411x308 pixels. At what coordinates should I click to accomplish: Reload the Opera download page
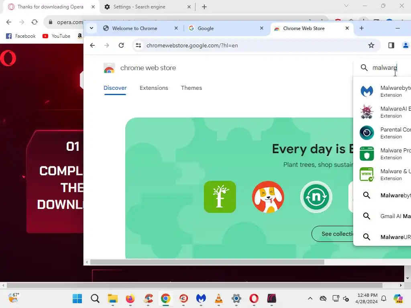[35, 22]
